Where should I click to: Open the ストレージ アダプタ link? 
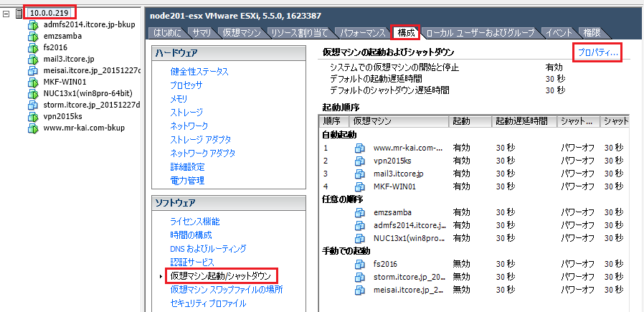200,139
